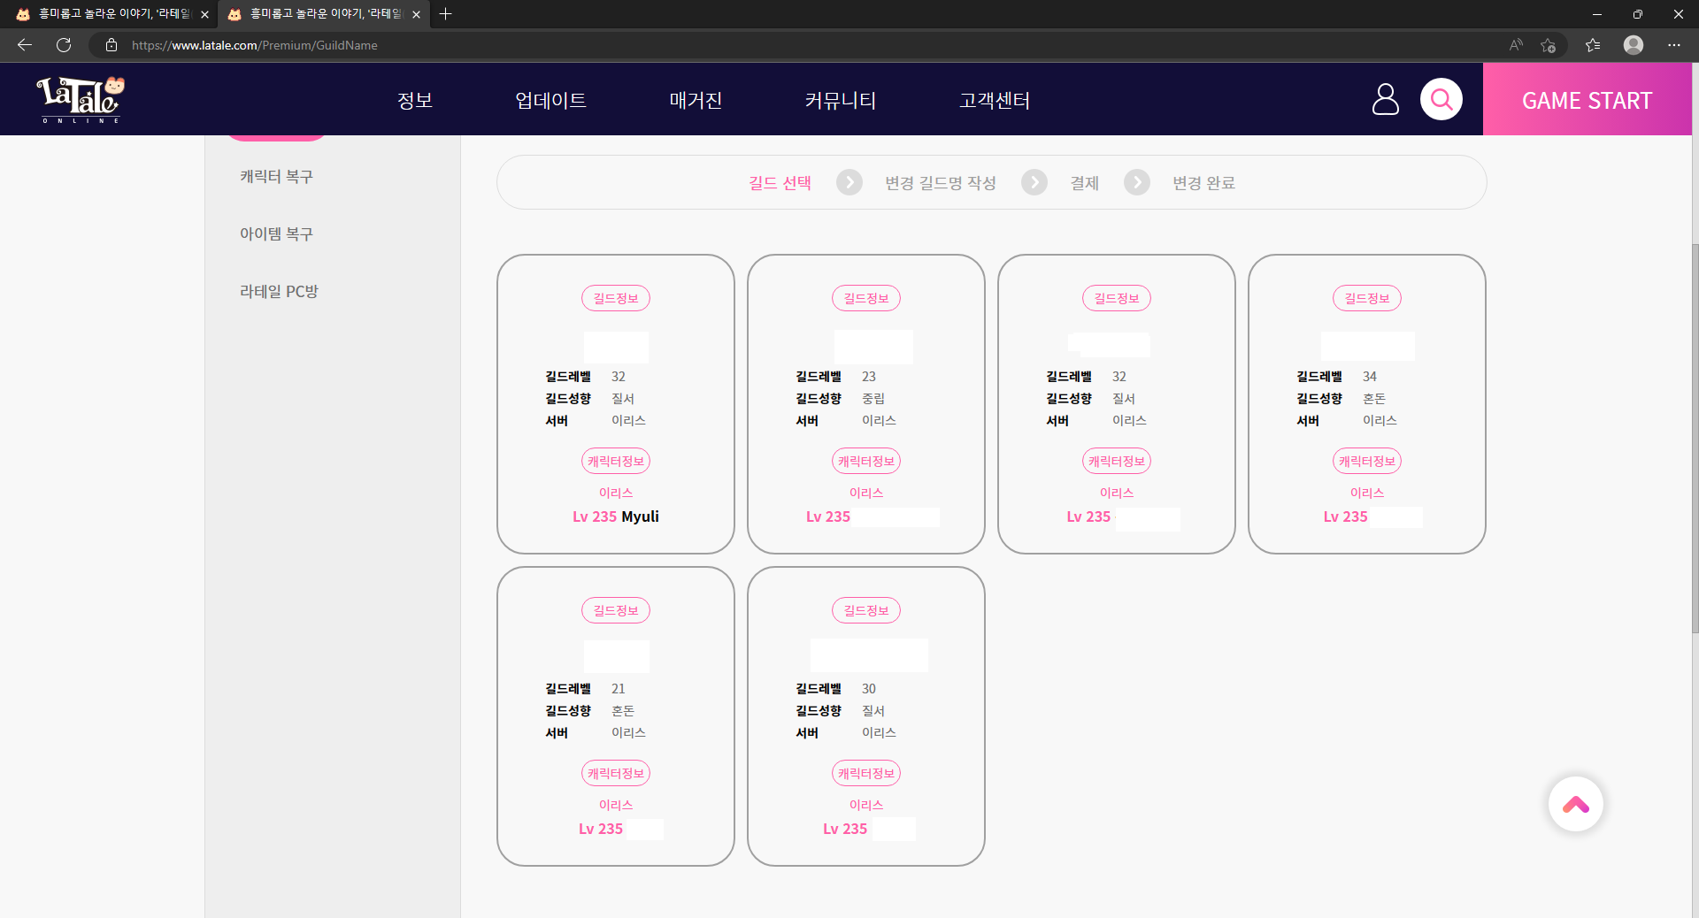
Task: Click the LaTale Online logo
Action: pyautogui.click(x=81, y=99)
